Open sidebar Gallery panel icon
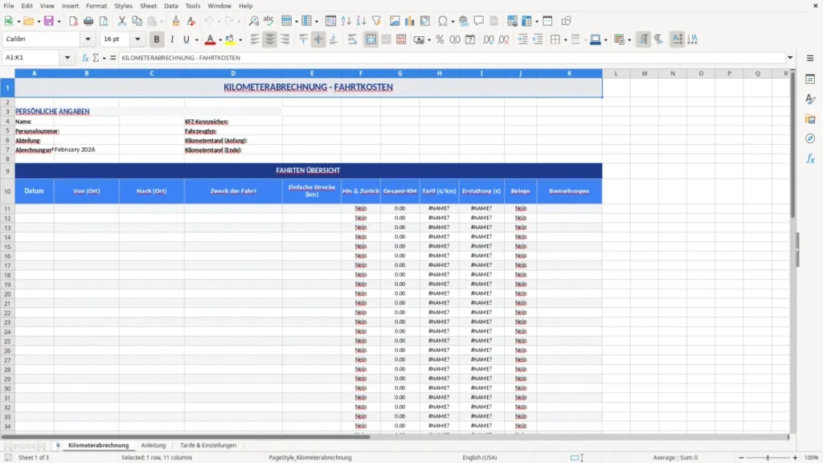The width and height of the screenshot is (823, 463). click(x=810, y=119)
